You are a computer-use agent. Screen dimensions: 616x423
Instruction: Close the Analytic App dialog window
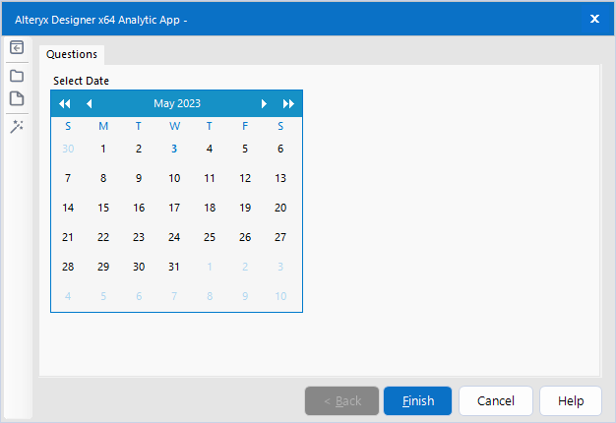(594, 18)
